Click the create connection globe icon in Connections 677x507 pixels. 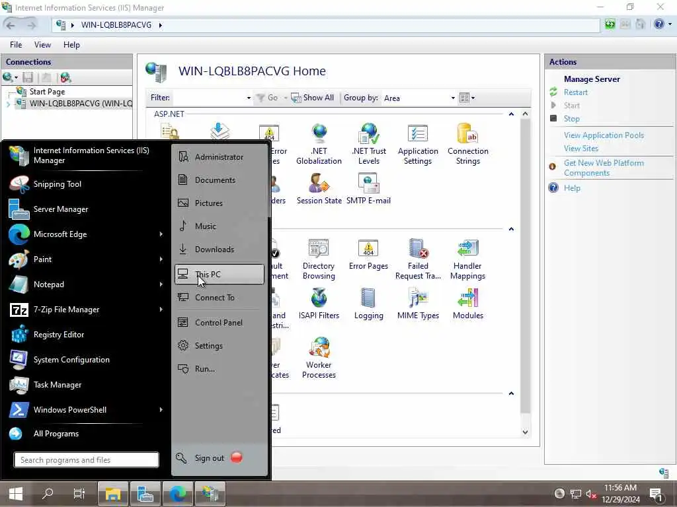(8, 78)
